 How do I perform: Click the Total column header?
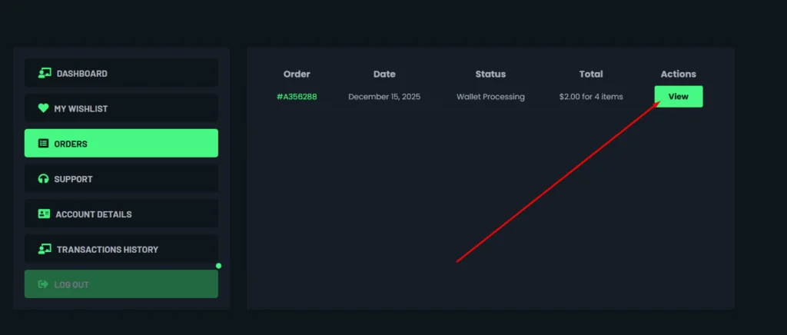pos(591,75)
